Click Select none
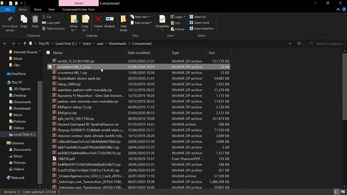This screenshot has width=347, height=195. tap(200, 23)
